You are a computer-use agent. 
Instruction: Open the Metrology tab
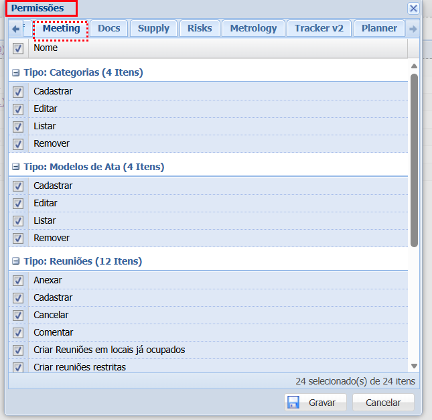253,28
